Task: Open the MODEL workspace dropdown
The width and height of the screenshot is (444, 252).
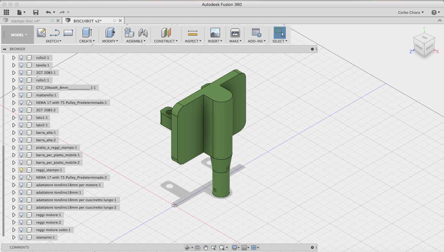Action: point(19,35)
